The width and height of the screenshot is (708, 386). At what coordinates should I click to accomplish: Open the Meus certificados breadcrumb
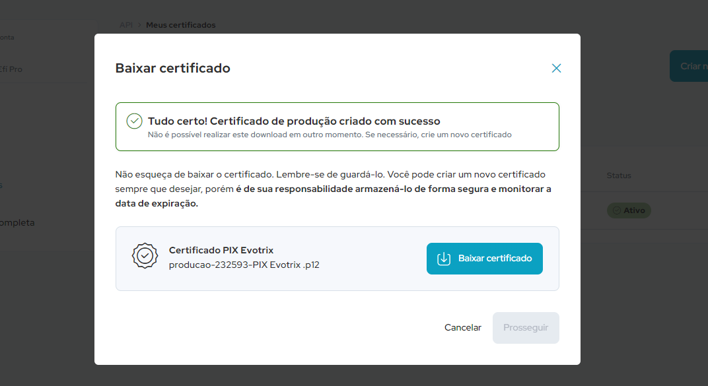(180, 25)
